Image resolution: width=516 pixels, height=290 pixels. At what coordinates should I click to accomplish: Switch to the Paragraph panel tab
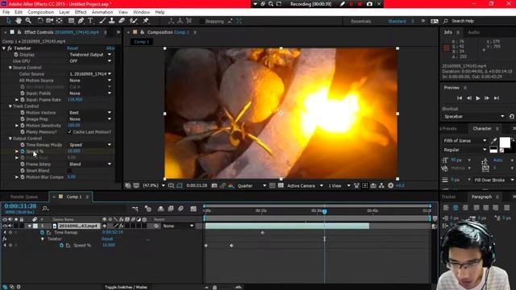(481, 197)
